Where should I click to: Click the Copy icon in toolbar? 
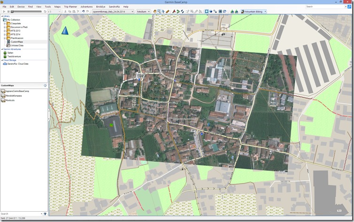click(x=70, y=12)
